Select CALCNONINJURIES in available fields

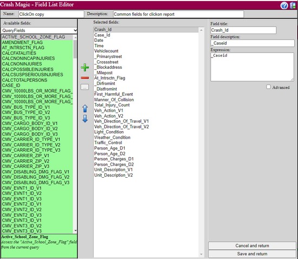pyautogui.click(x=37, y=64)
